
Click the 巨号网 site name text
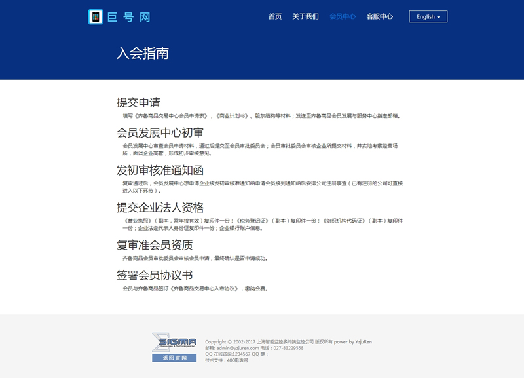tap(130, 17)
